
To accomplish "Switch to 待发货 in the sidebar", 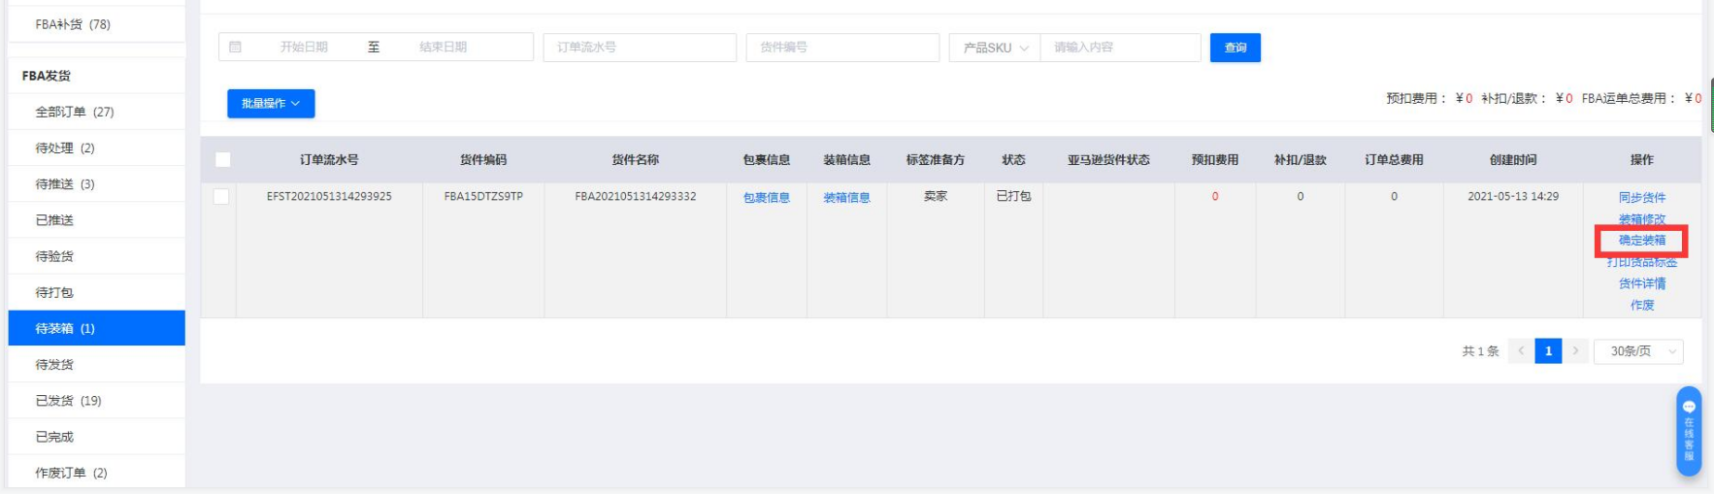I will [55, 365].
